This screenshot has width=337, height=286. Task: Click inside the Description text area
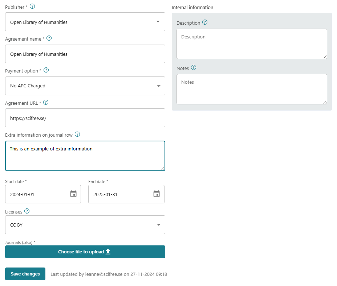pos(251,43)
